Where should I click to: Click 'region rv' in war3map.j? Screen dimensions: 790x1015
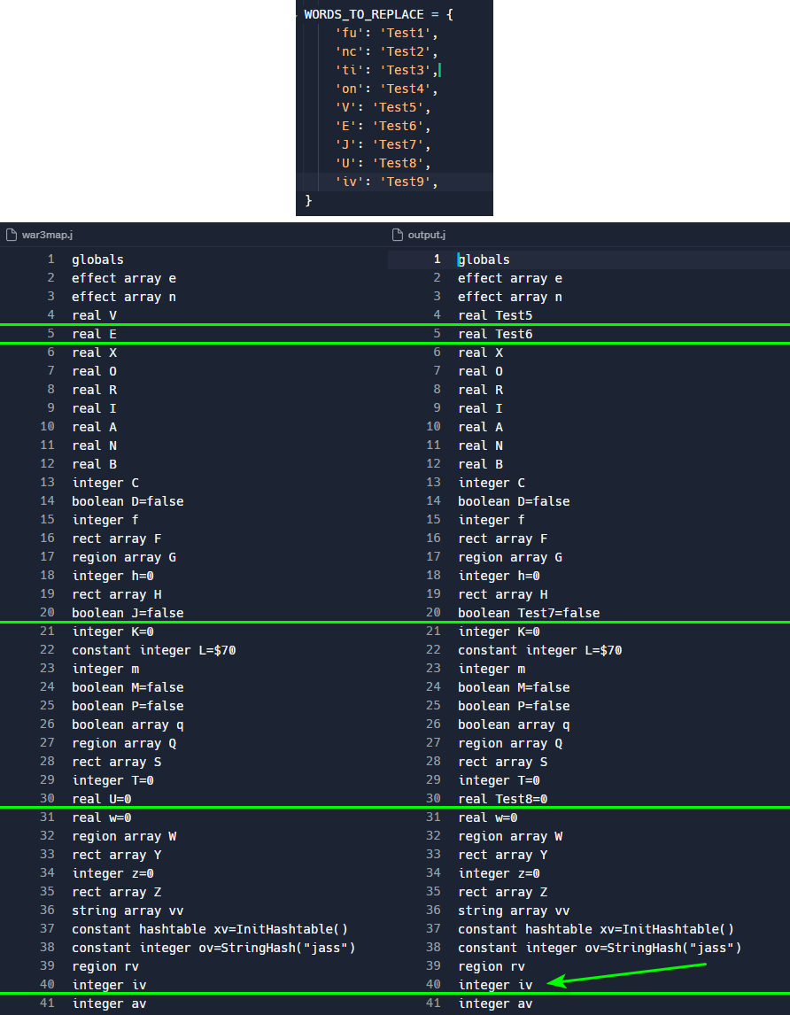coord(105,966)
